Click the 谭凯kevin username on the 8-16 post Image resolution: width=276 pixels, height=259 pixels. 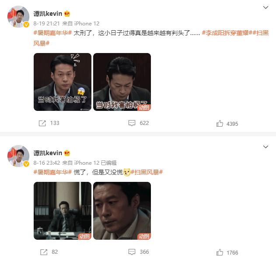pos(48,153)
